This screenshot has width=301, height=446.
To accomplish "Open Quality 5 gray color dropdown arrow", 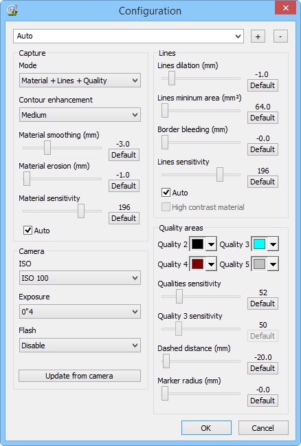I will (273, 264).
